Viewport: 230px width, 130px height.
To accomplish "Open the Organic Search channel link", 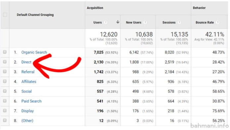I will coord(34,52).
